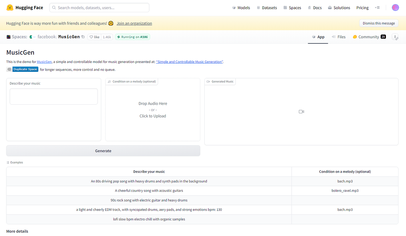Click the facebook owner link
The image size is (406, 236).
click(x=47, y=37)
